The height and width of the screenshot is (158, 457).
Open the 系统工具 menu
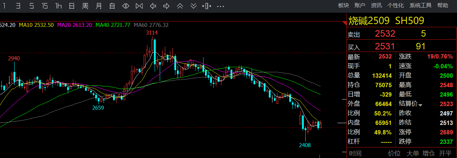pyautogui.click(x=420, y=5)
